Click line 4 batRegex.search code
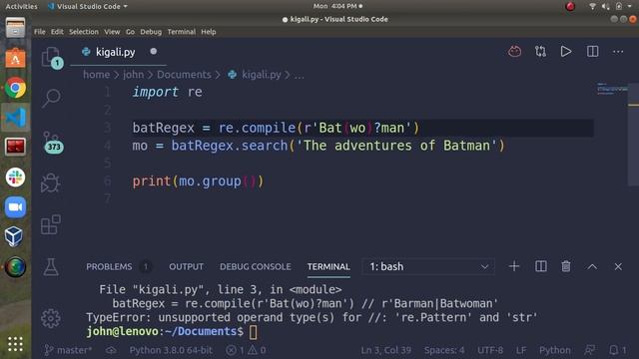 click(319, 146)
